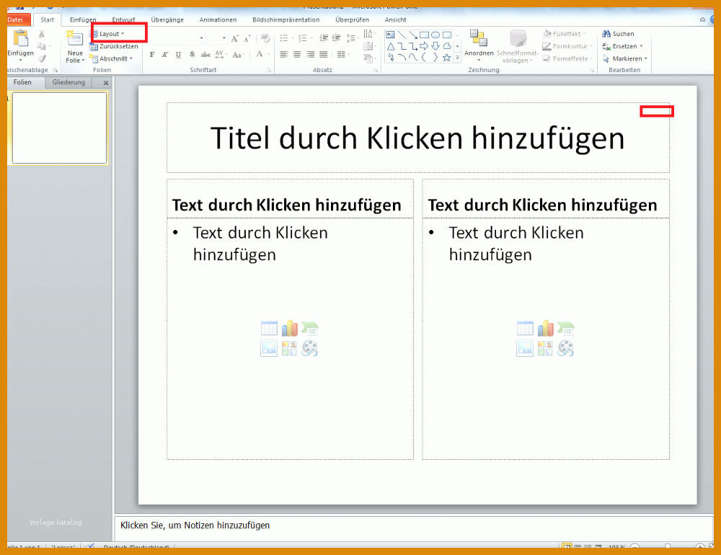721x555 pixels.
Task: Click the Zurücksetzen button
Action: [114, 46]
